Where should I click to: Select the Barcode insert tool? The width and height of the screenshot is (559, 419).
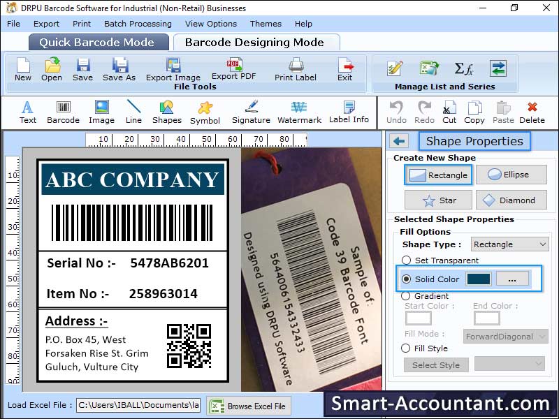click(x=64, y=108)
